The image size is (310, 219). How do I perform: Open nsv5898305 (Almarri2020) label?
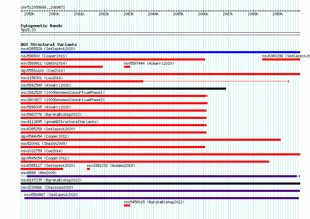(x=46, y=107)
